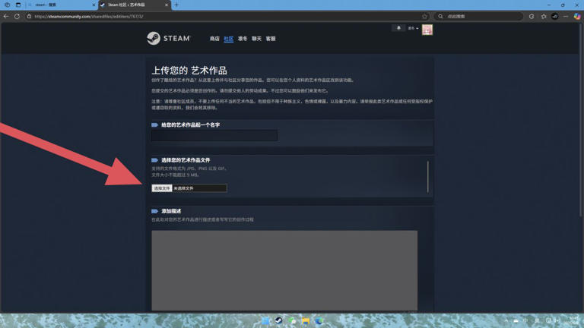Open the 客服 (Support) menu item
Image resolution: width=584 pixels, height=328 pixels.
(x=271, y=39)
